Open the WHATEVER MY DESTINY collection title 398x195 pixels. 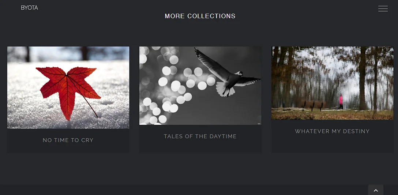[332, 131]
